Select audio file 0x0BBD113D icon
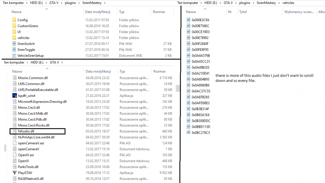The width and height of the screenshot is (325, 183). (188, 127)
